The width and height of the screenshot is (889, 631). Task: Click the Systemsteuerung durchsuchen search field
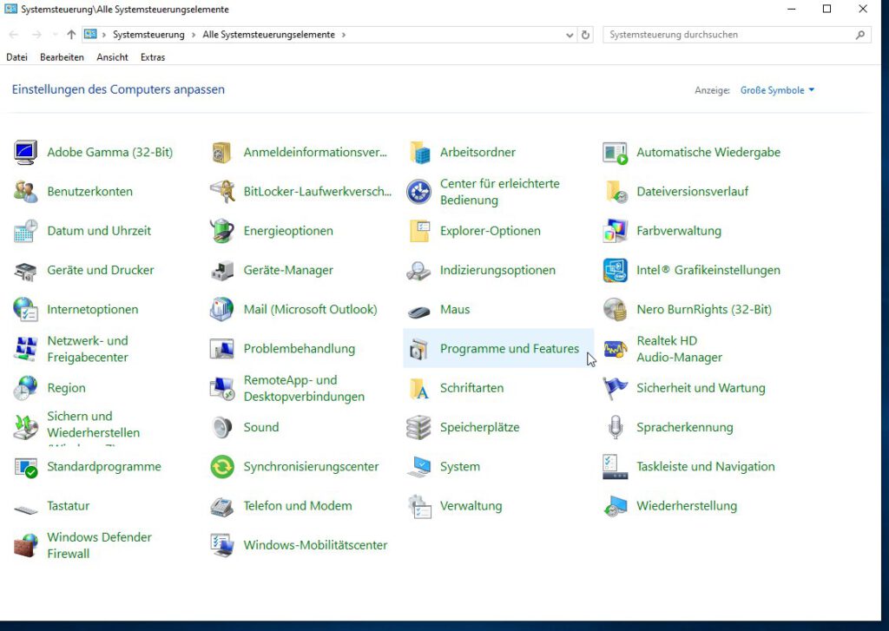pos(736,35)
